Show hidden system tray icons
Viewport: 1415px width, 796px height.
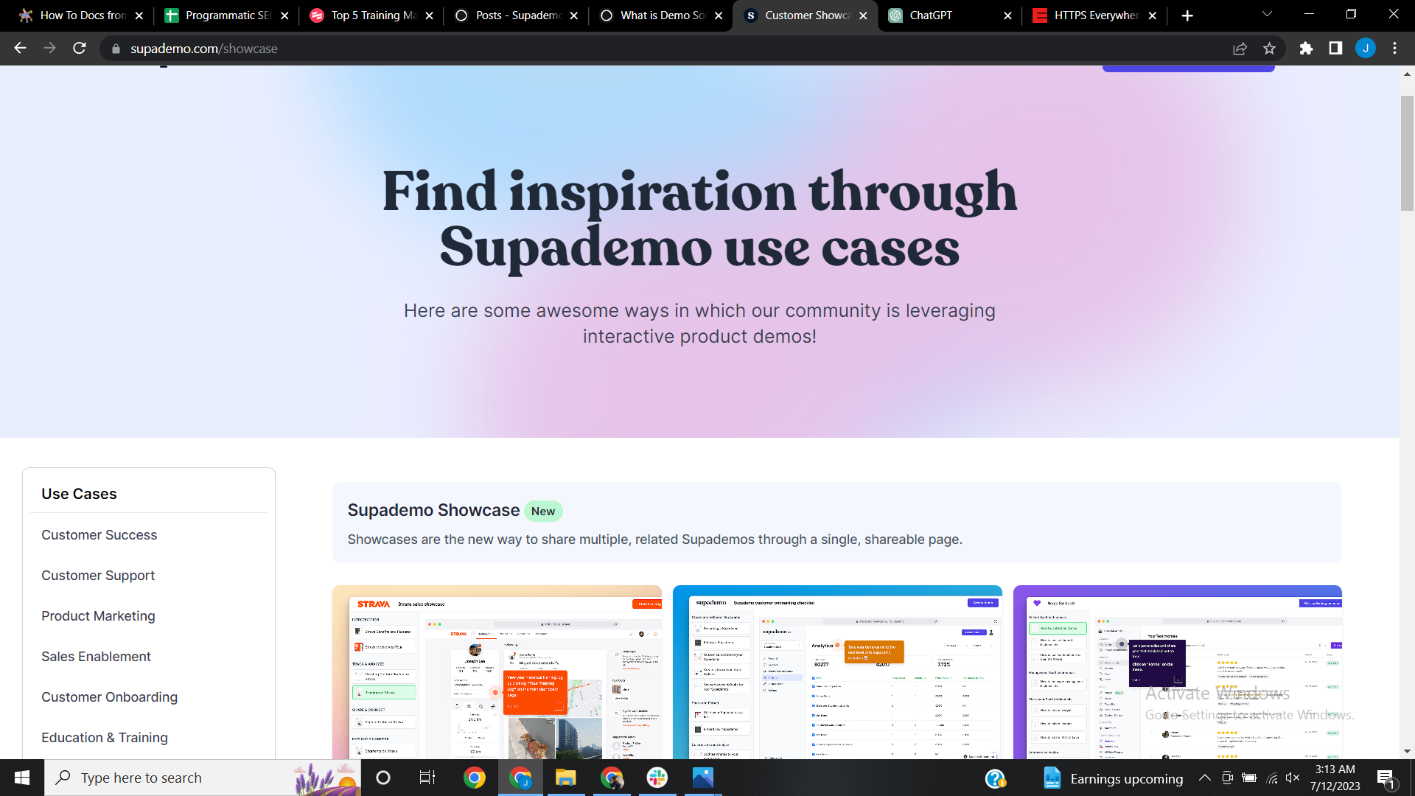tap(1205, 778)
